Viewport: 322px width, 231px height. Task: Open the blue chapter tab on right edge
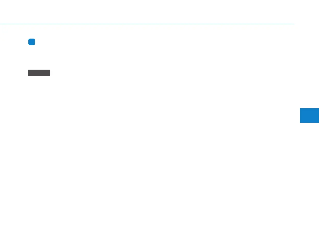tap(310, 116)
